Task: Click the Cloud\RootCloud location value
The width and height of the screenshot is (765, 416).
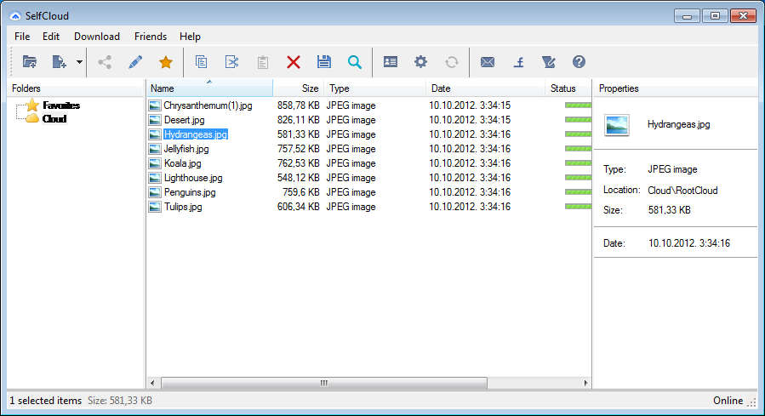Action: (x=682, y=191)
